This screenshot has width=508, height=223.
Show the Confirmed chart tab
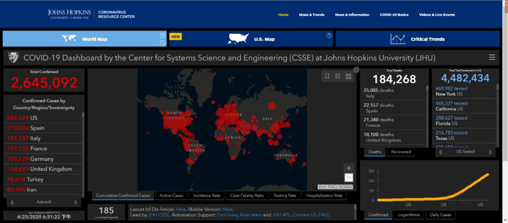click(378, 215)
